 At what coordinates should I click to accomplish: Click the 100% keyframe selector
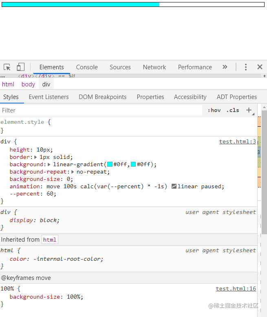7,289
